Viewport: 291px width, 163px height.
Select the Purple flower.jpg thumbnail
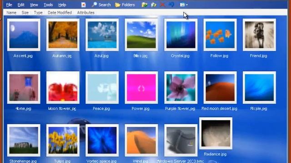pyautogui.click(x=181, y=87)
